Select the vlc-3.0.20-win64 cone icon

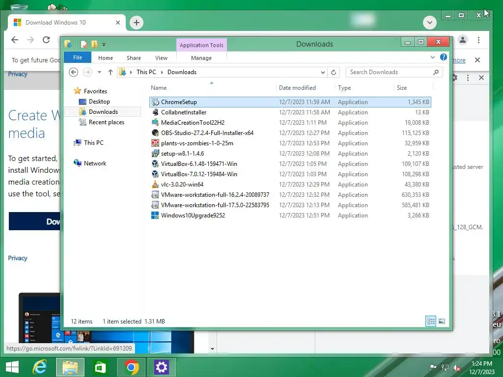coord(155,185)
